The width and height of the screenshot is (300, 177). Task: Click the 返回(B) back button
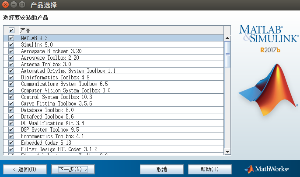pos(25,169)
